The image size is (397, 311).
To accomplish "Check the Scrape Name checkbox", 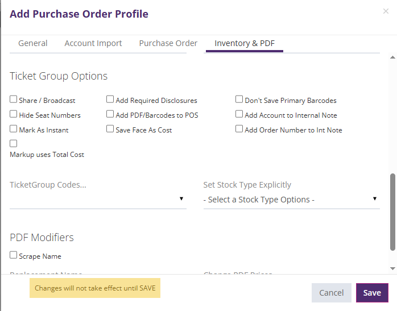I will click(x=14, y=255).
